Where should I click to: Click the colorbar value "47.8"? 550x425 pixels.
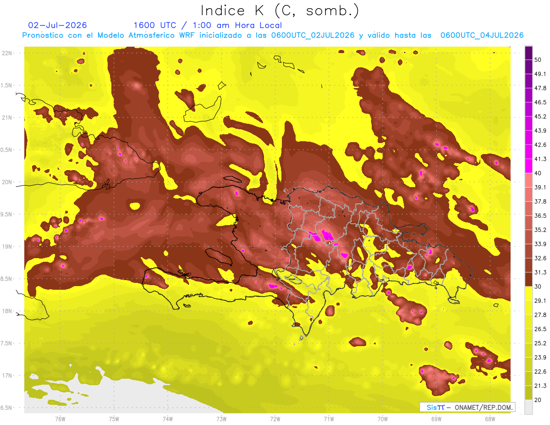pyautogui.click(x=540, y=88)
